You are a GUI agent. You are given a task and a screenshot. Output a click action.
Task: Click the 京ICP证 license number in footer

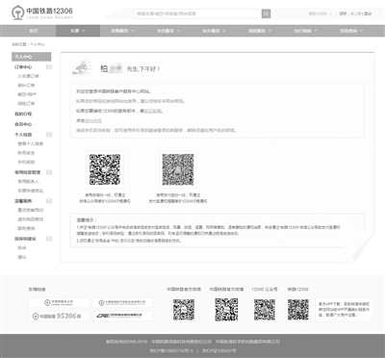pos(219,350)
